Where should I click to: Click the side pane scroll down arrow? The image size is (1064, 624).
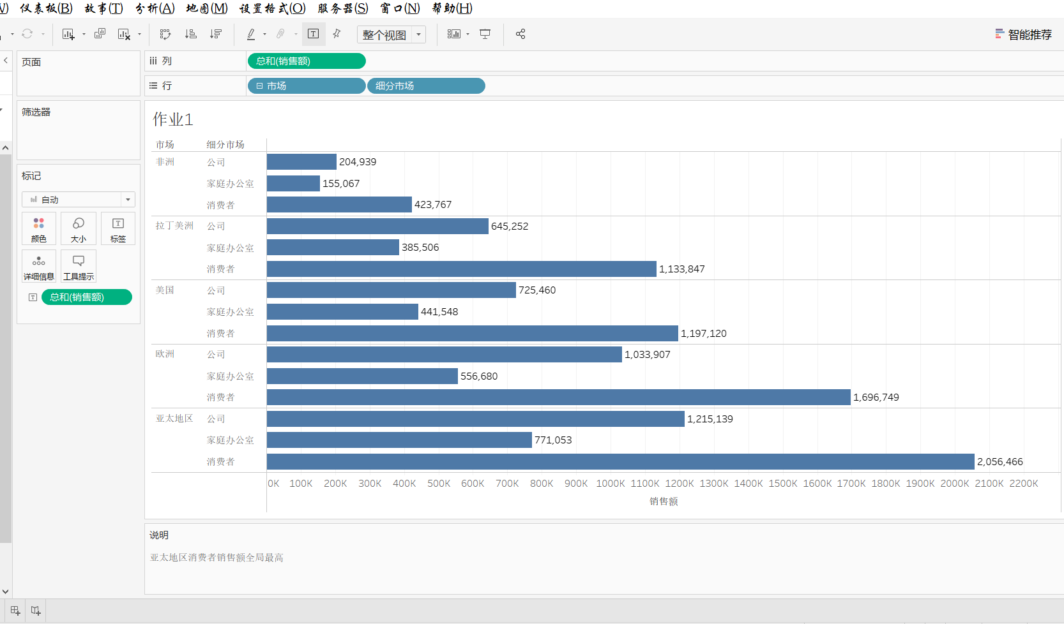click(6, 592)
